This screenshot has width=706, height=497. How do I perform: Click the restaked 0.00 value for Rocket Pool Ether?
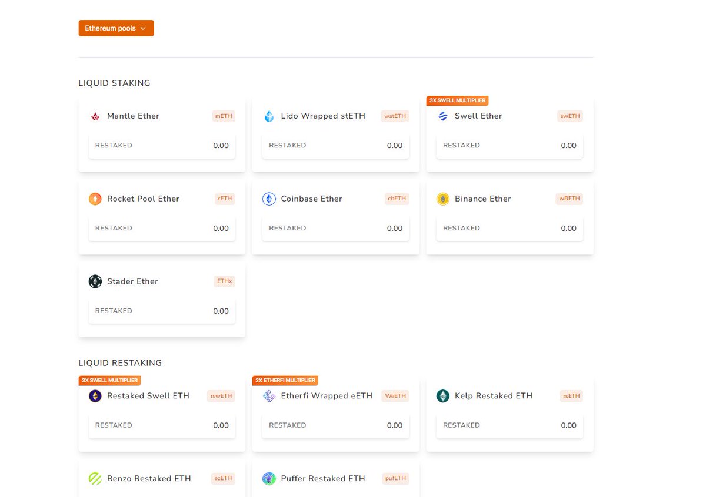click(221, 229)
